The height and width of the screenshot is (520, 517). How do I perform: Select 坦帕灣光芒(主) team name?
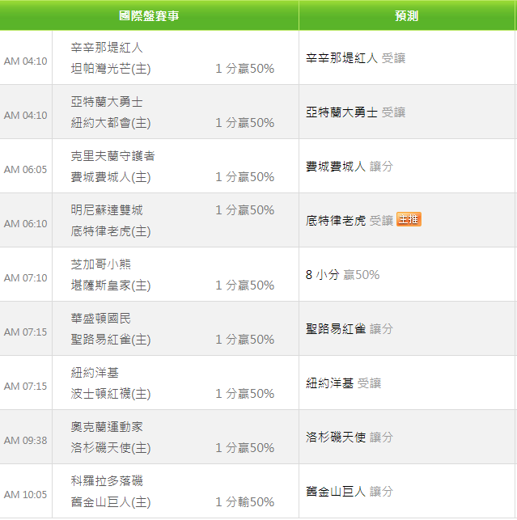click(x=111, y=69)
